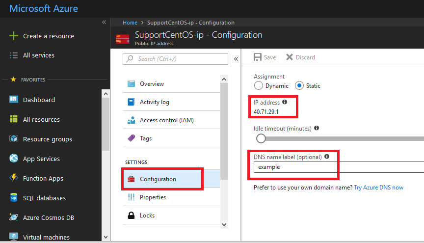Open the Activity log menu item

pos(171,102)
